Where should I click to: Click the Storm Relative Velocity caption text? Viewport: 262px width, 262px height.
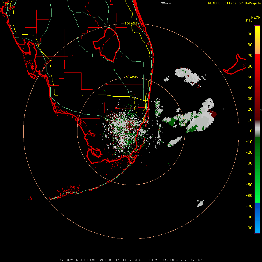[x=131, y=260]
